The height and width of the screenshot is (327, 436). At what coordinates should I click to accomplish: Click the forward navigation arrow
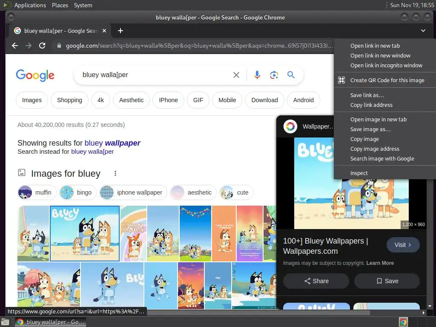[29, 46]
